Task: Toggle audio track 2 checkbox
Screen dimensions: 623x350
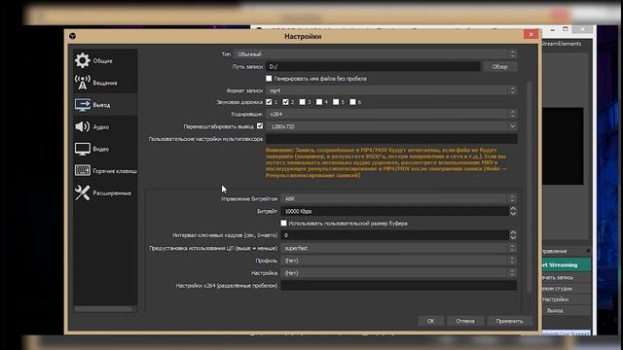Action: (x=285, y=102)
